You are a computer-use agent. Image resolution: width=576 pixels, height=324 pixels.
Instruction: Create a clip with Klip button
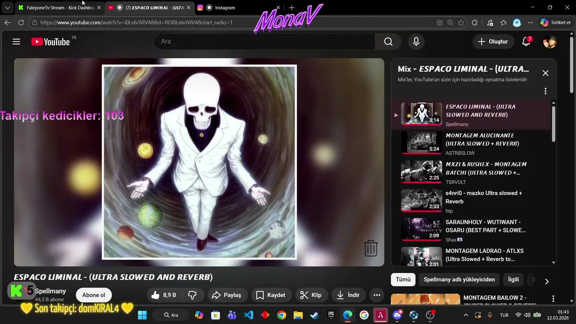pyautogui.click(x=311, y=295)
